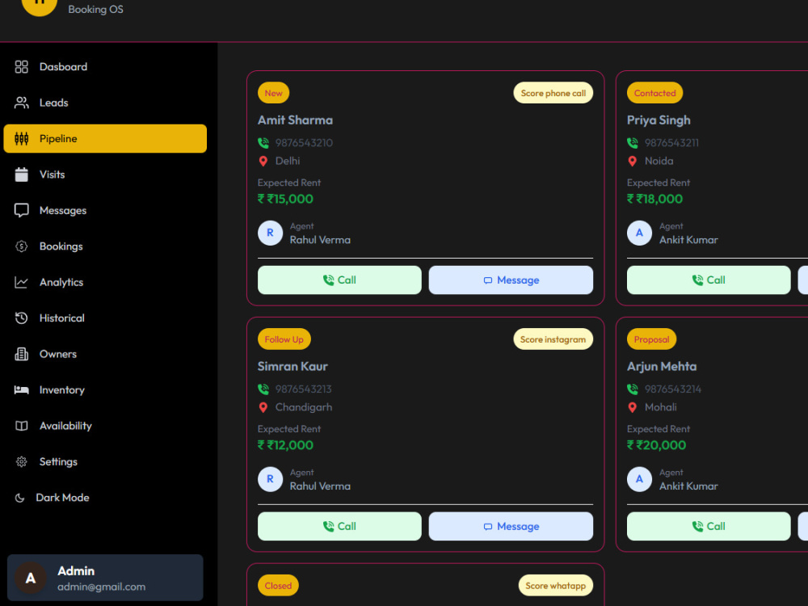Screen dimensions: 808x606
Task: Click the Simran Kaur lead name
Action: (292, 366)
